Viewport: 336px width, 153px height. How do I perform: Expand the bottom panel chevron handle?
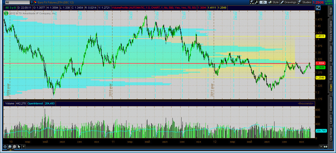10,150
